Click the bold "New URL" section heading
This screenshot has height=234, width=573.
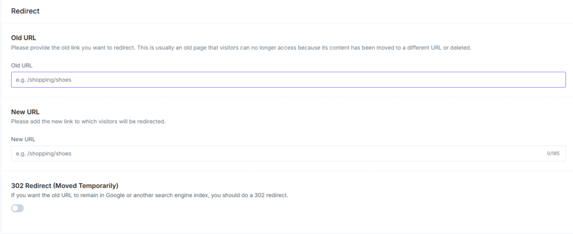[25, 112]
